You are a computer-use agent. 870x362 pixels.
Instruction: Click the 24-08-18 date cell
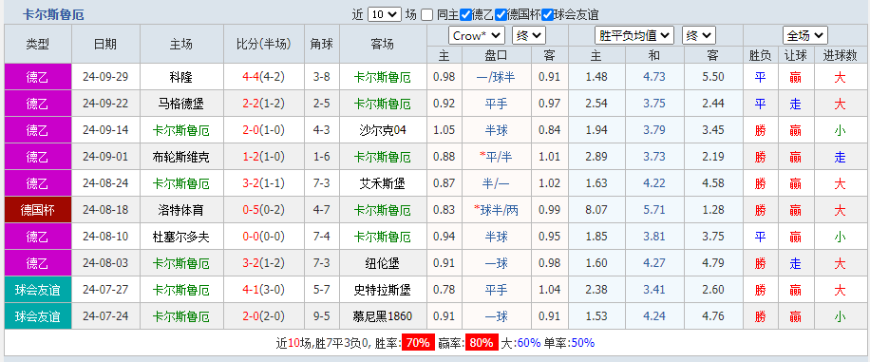(x=105, y=210)
